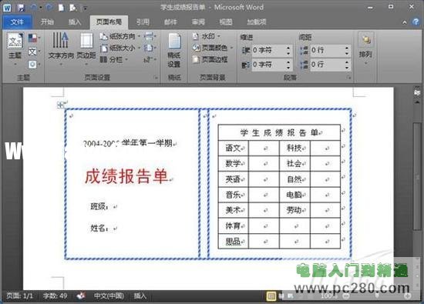424x304 pixels.
Task: Open theme effects dropdown
Action: click(34, 65)
